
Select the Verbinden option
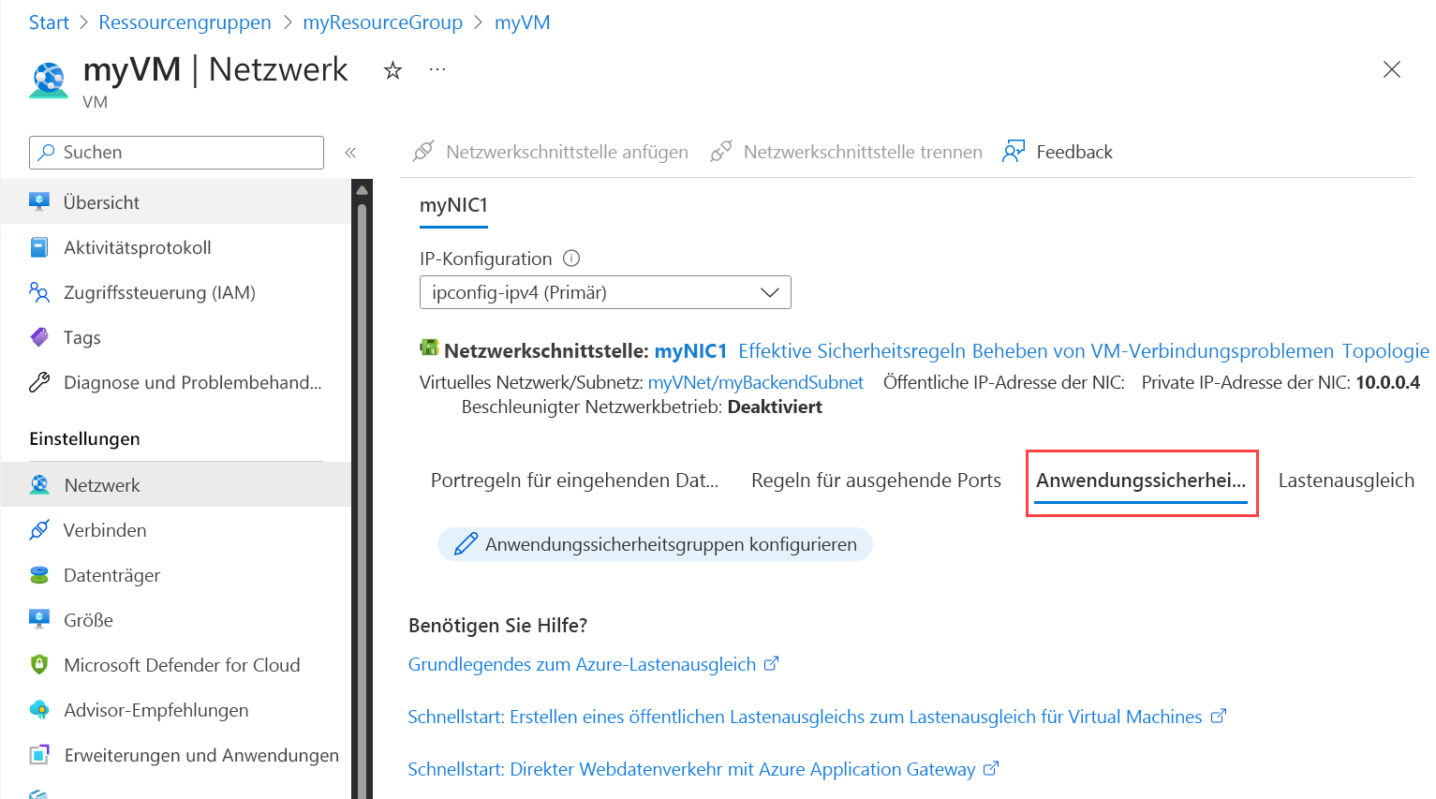coord(105,529)
